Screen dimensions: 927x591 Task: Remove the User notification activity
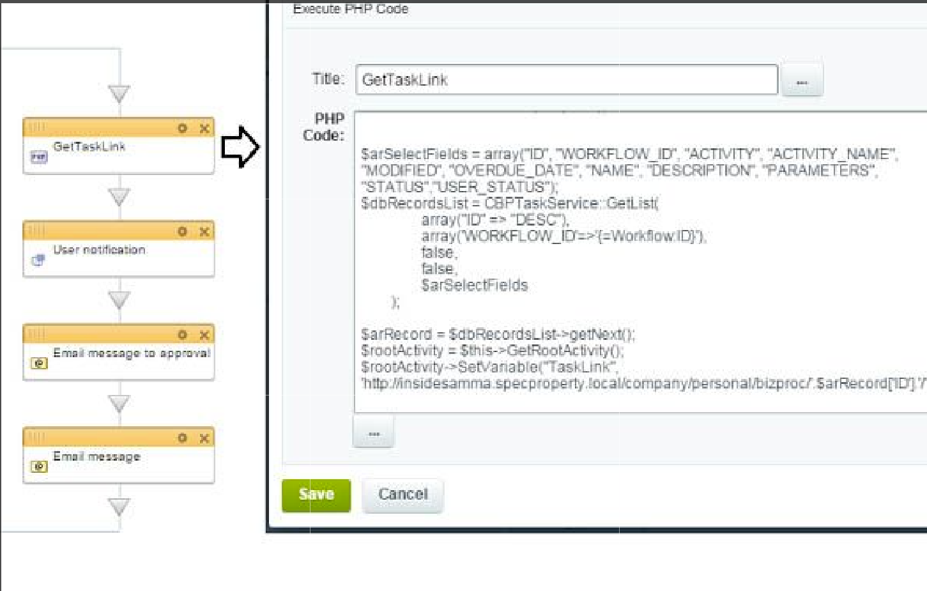click(x=204, y=231)
